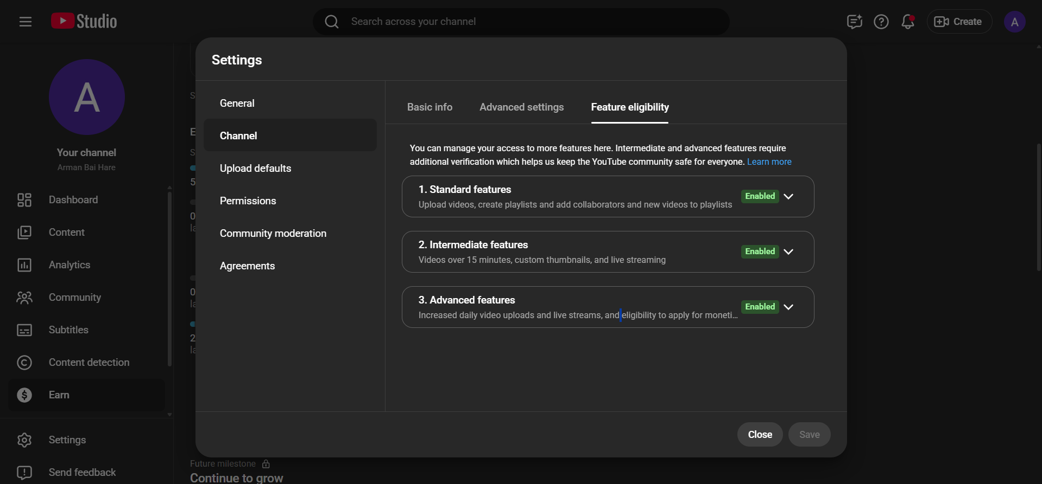Select Community moderation settings category
The height and width of the screenshot is (484, 1042).
coord(273,234)
